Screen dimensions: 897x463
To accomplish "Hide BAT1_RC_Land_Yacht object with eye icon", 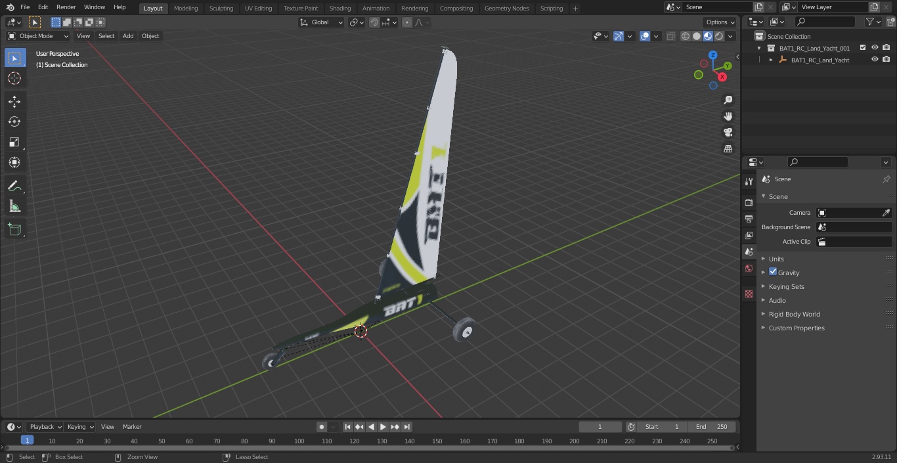I will point(875,60).
